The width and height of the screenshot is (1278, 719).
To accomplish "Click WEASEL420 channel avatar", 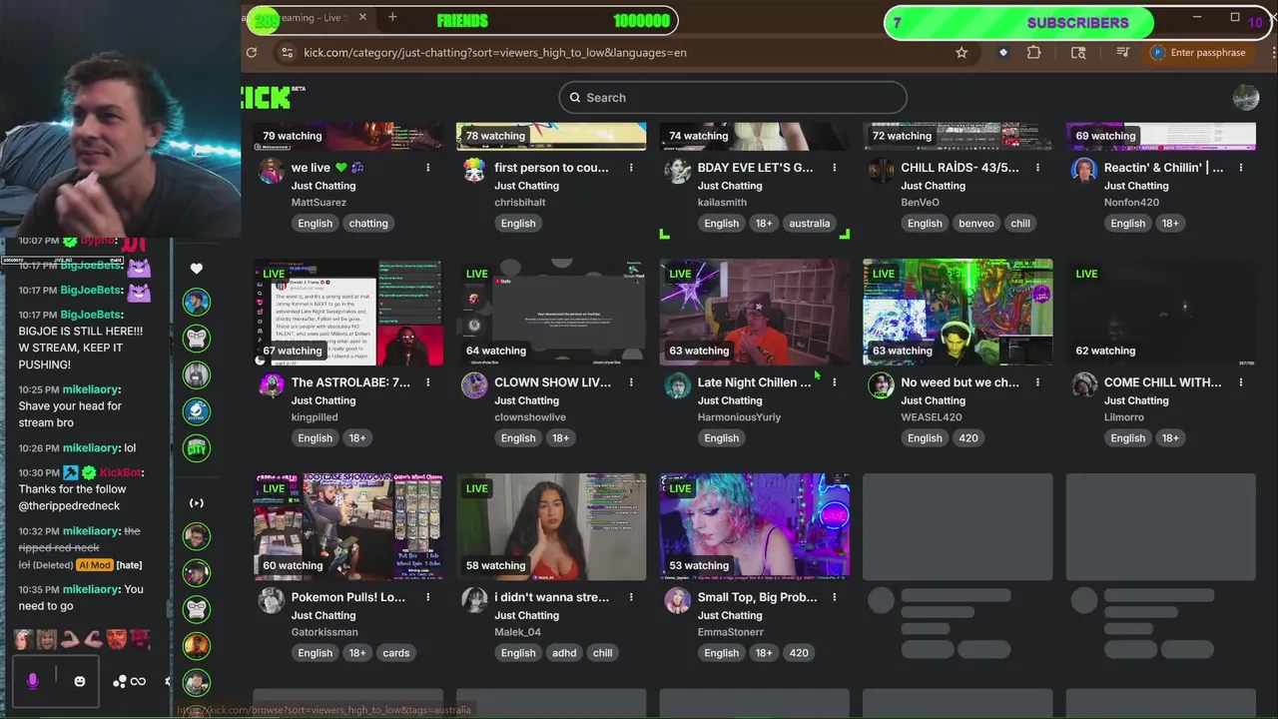I will point(881,385).
